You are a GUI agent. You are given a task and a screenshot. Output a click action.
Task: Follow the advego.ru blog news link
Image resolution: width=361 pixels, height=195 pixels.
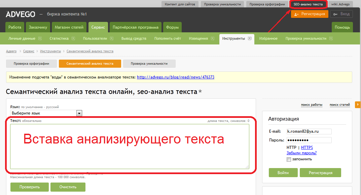click(176, 77)
